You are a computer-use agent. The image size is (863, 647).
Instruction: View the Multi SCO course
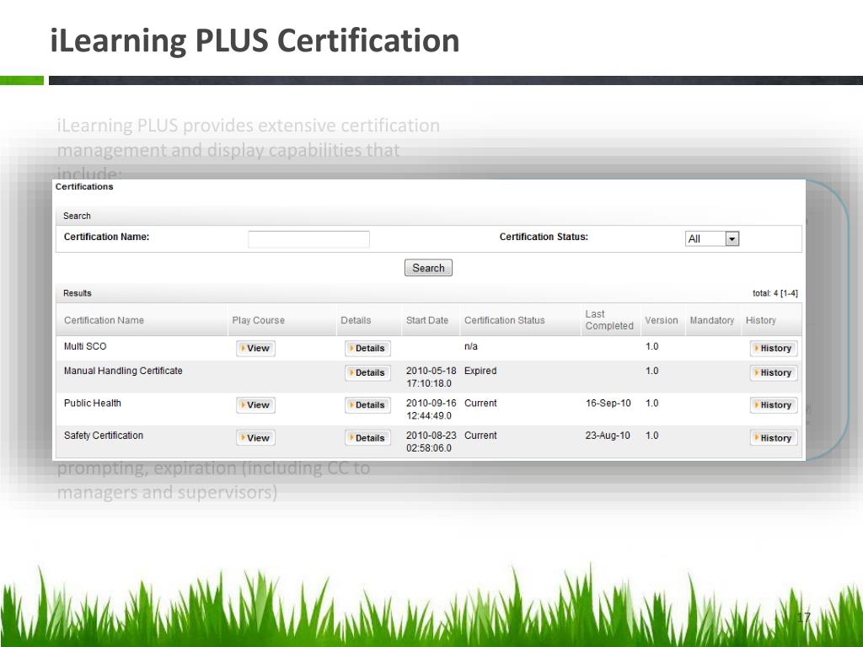255,348
